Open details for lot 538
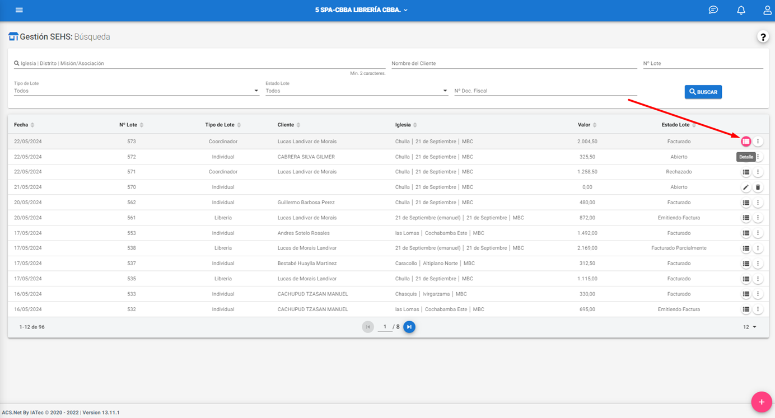Screen dimensions: 775x418 746,248
